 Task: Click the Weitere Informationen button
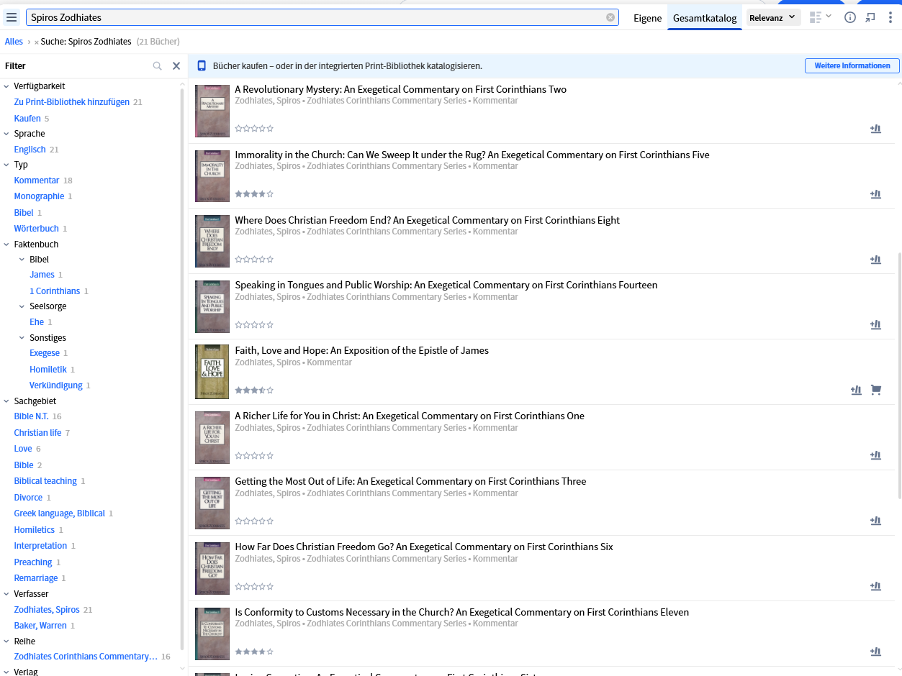852,65
